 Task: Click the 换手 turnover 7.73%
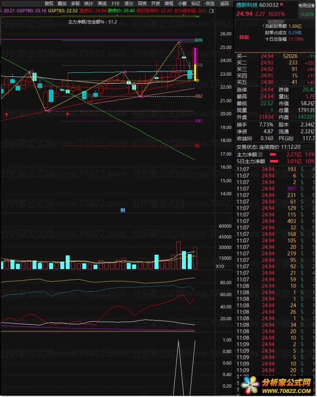click(266, 125)
